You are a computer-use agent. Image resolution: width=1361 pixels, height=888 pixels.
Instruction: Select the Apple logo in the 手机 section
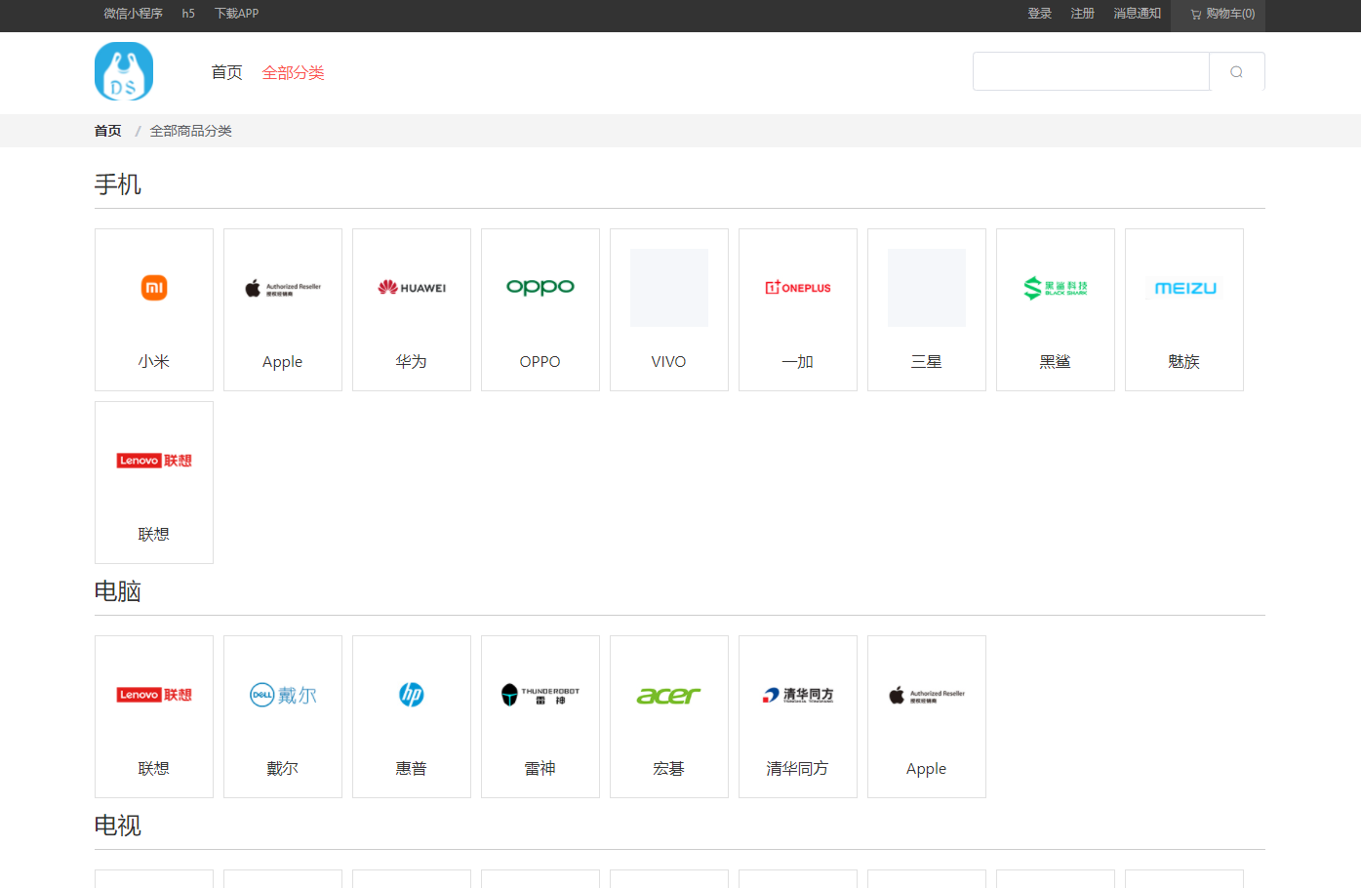pos(283,288)
